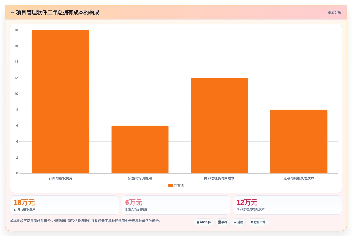
Task: Click the chart title 项目管理软件三年总拥有成本的构成
Action: (58, 12)
